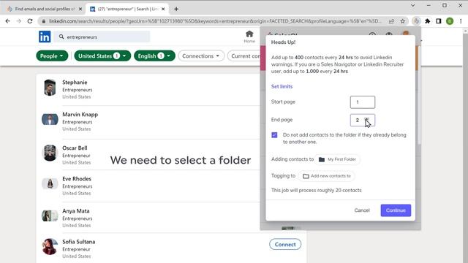The width and height of the screenshot is (468, 263).
Task: Click the Heads Up! dialog title
Action: [x=283, y=42]
